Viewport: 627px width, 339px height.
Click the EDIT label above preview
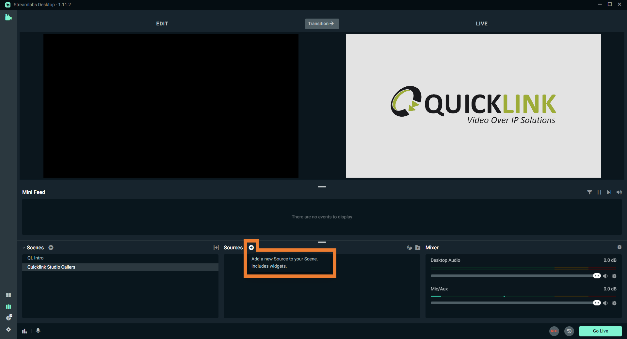pyautogui.click(x=162, y=23)
